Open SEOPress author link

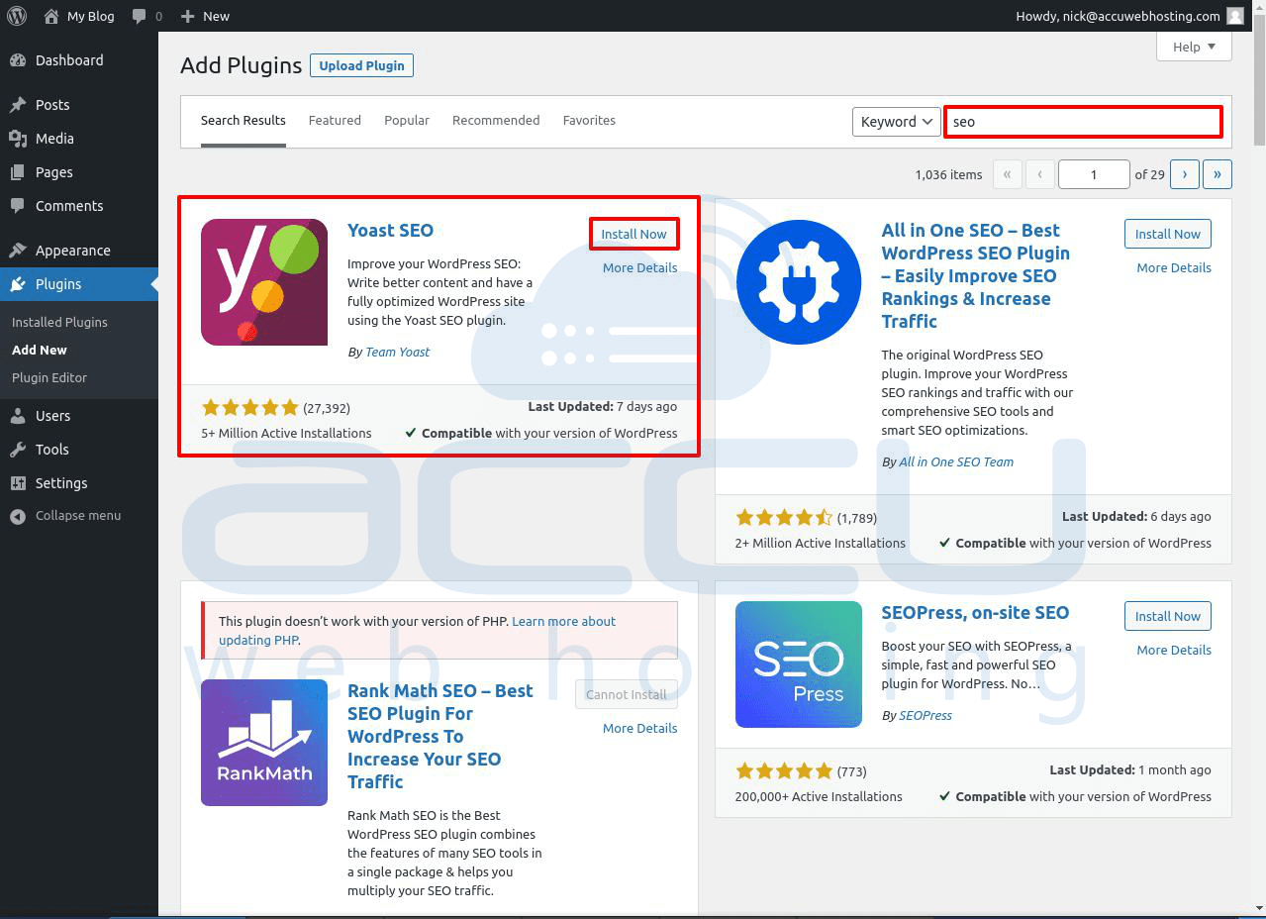point(925,715)
